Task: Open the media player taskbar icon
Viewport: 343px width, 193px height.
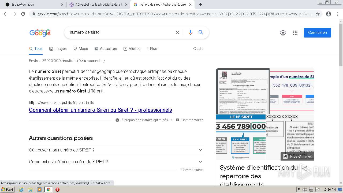Action: point(39,190)
